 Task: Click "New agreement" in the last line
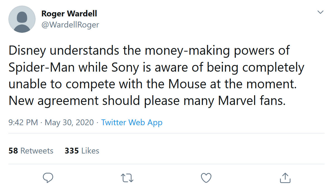[53, 101]
